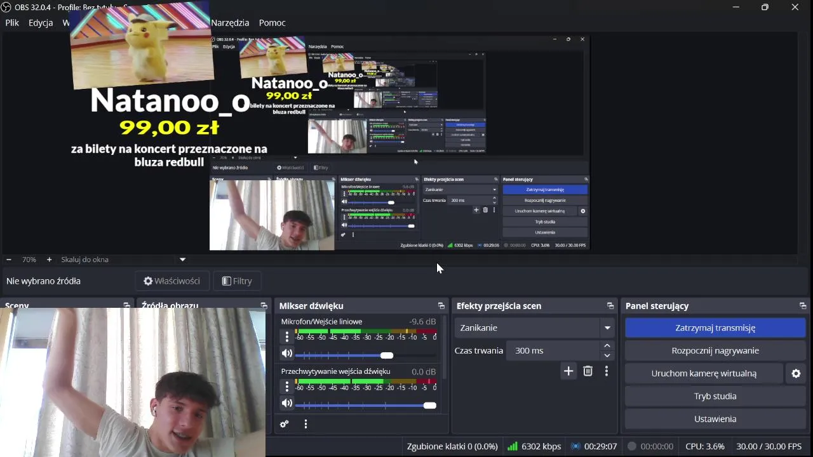This screenshot has width=813, height=457.
Task: Click the recording time 00:00:00
Action: pyautogui.click(x=650, y=446)
